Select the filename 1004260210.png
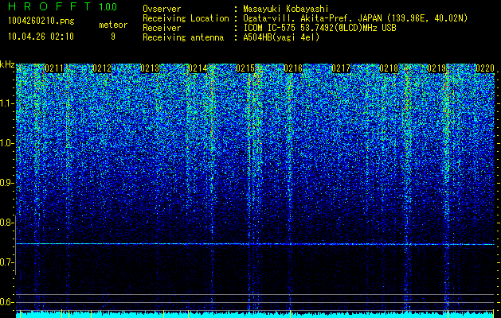Image resolution: width=501 pixels, height=318 pixels. point(41,21)
